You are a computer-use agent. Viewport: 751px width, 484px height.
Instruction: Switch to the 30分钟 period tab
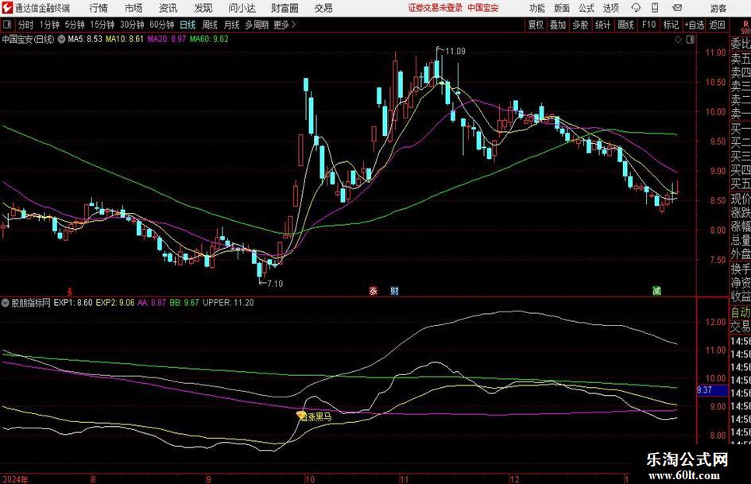[132, 25]
